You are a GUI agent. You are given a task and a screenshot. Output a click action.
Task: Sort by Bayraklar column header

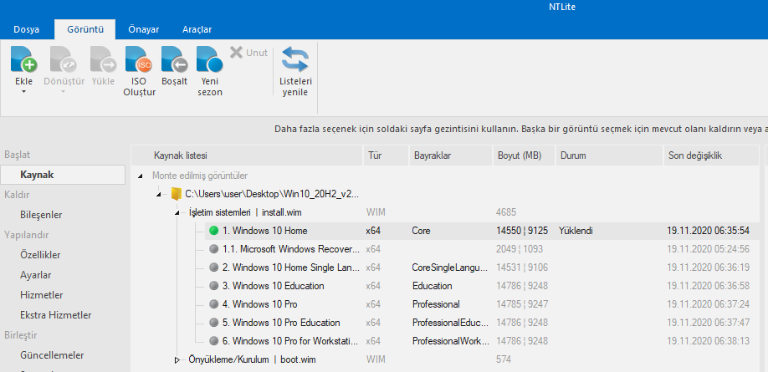coord(450,155)
